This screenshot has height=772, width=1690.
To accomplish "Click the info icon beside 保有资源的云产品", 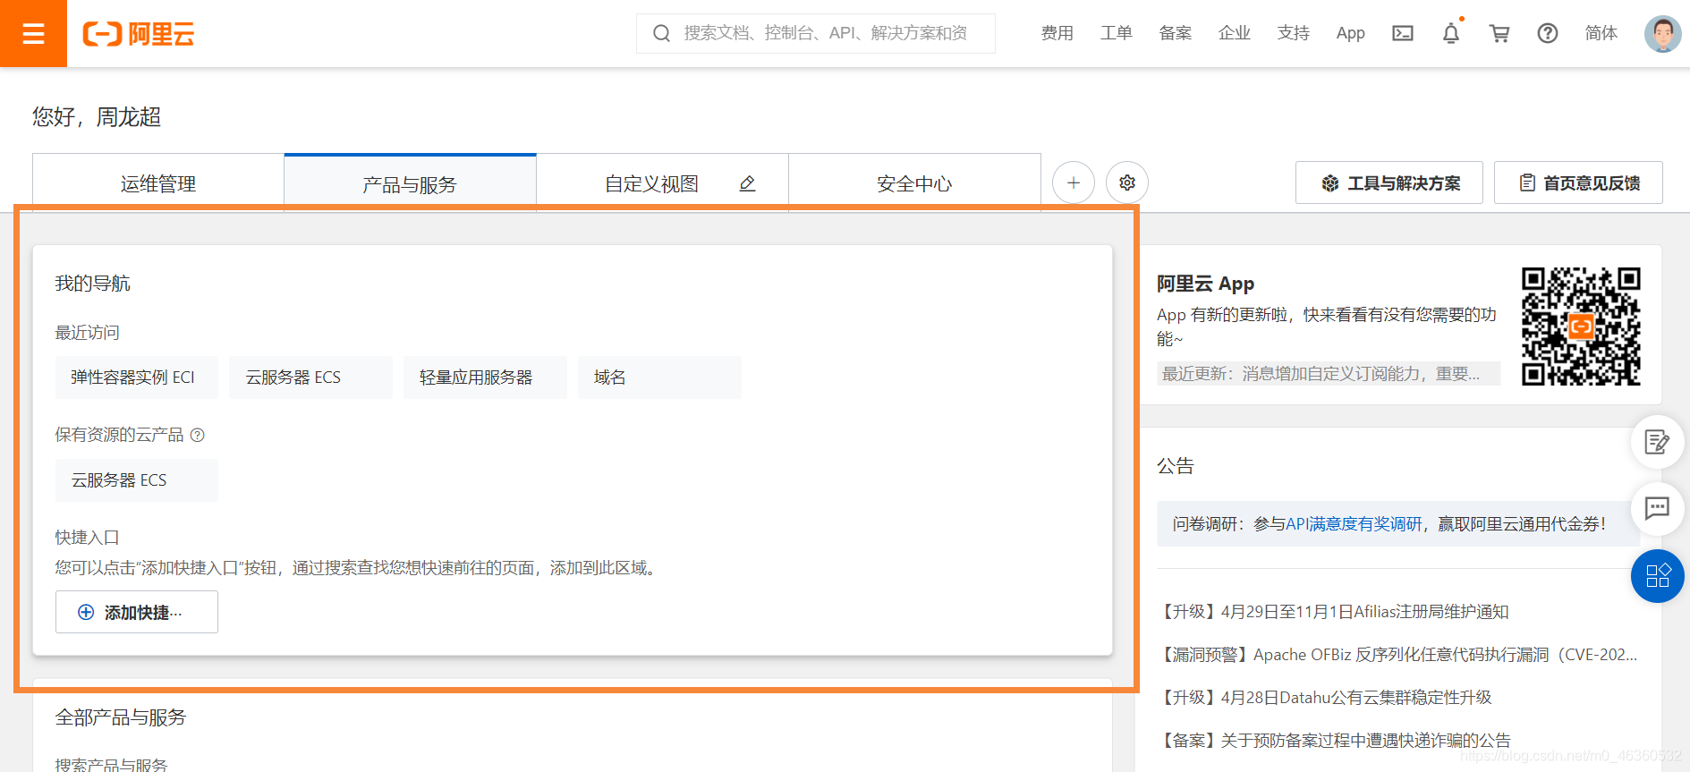I will [198, 435].
